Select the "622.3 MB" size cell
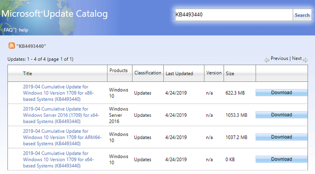The height and width of the screenshot is (174, 315). coord(235,93)
